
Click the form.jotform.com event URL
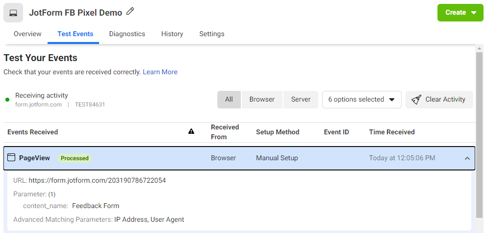click(97, 181)
